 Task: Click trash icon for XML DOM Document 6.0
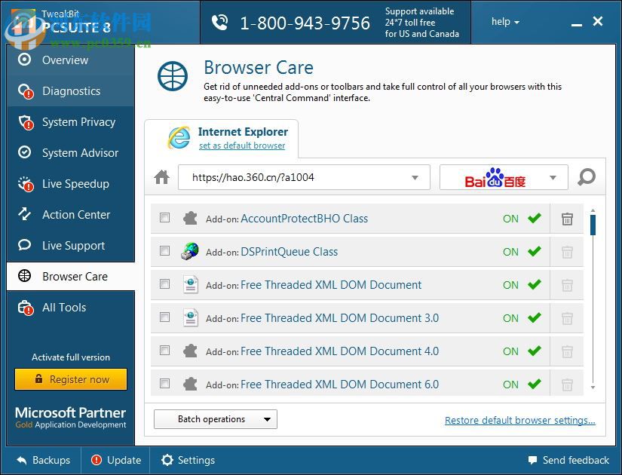click(567, 385)
